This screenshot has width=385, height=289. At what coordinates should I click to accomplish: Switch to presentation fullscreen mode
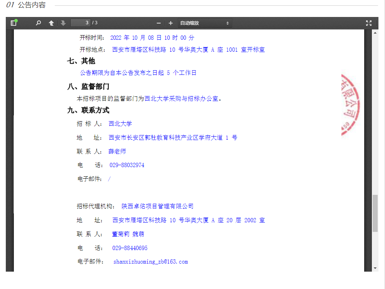368,23
